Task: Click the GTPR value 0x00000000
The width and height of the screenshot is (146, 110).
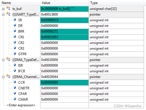Action: click(x=64, y=54)
